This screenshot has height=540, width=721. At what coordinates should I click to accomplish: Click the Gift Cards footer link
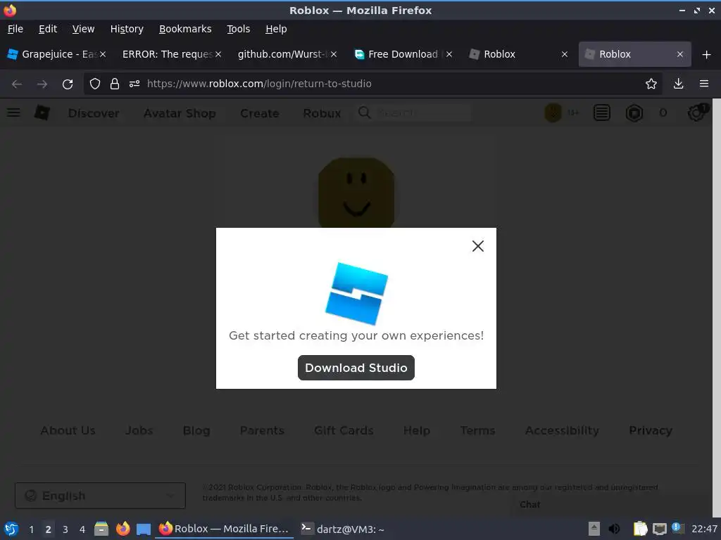(x=344, y=431)
